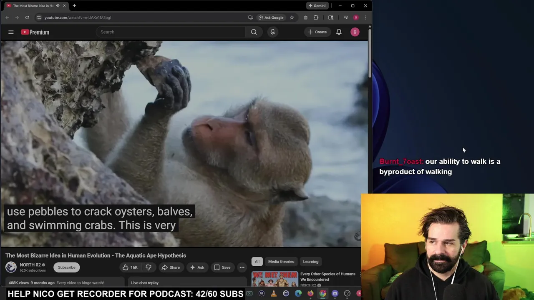Image resolution: width=534 pixels, height=300 pixels.
Task: Click the Chrome address bar URL
Action: pos(78,17)
